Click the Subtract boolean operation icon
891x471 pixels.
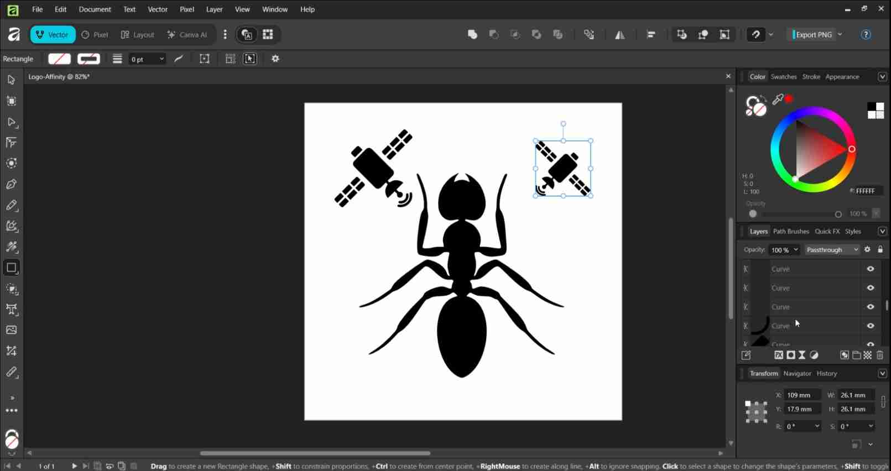click(x=494, y=34)
